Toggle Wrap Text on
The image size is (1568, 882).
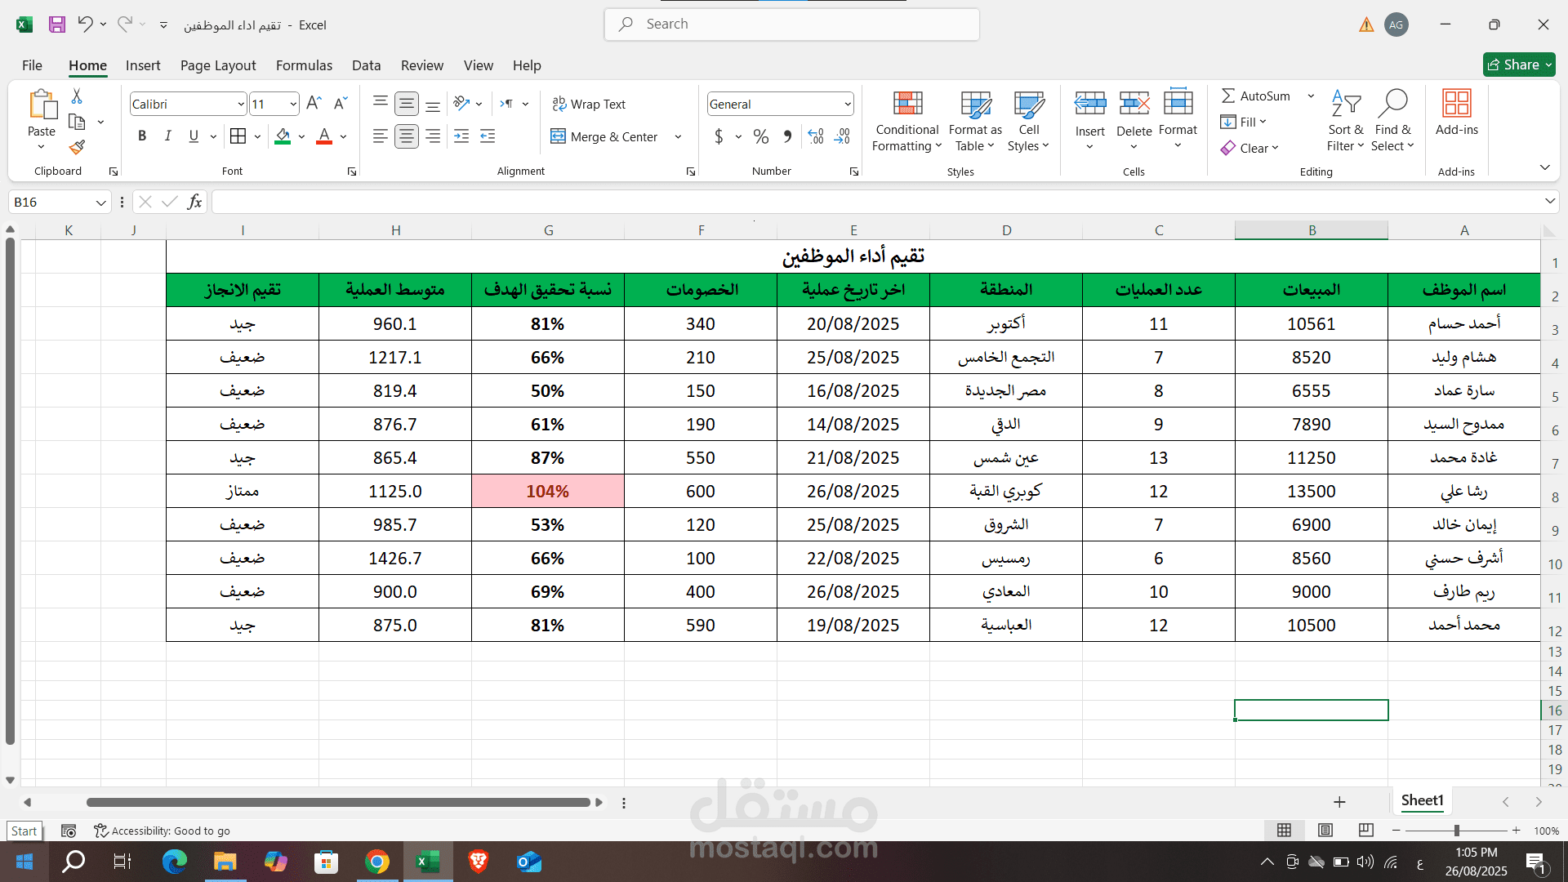[x=589, y=104]
